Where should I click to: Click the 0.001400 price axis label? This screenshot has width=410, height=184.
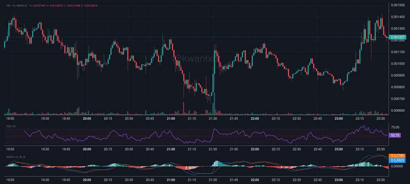(398, 17)
